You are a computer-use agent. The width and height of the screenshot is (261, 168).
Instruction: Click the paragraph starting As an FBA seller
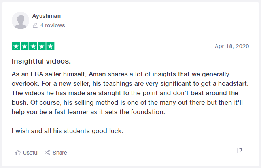(130, 93)
